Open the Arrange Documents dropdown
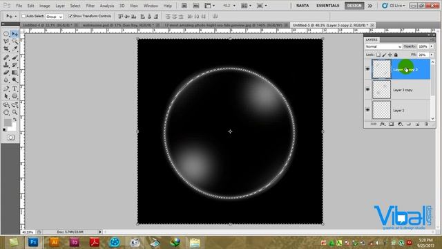This screenshot has width=442, height=249. tap(246, 6)
